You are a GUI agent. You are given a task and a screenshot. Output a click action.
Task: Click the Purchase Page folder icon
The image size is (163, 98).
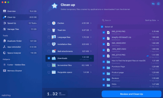tap(108, 68)
